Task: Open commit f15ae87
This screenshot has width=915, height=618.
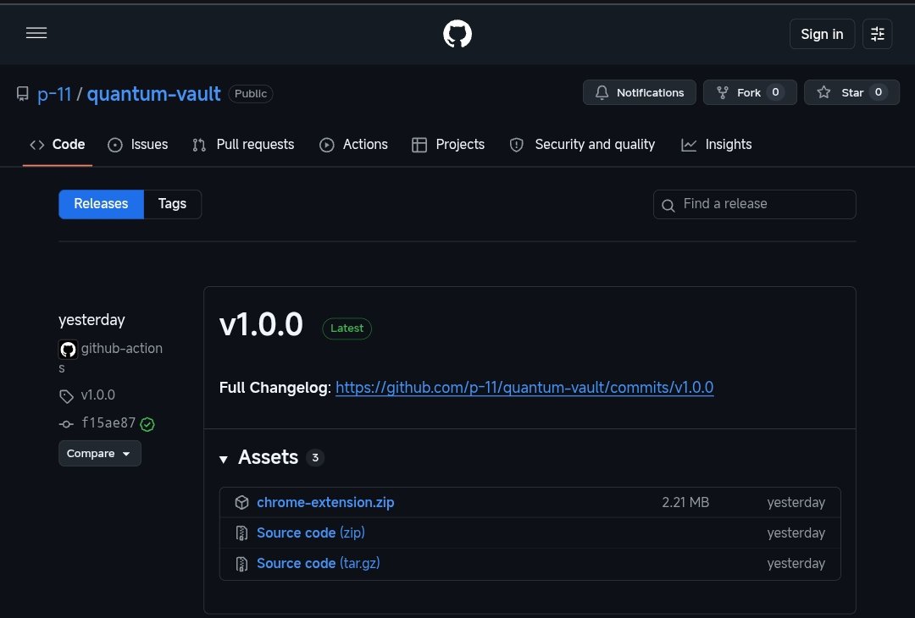Action: pyautogui.click(x=108, y=423)
